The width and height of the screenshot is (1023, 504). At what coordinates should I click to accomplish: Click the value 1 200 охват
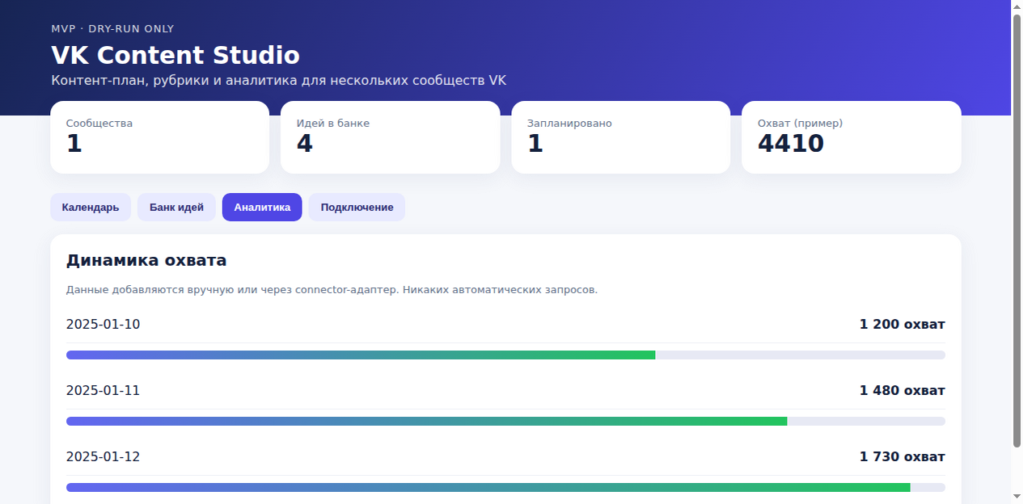point(902,325)
